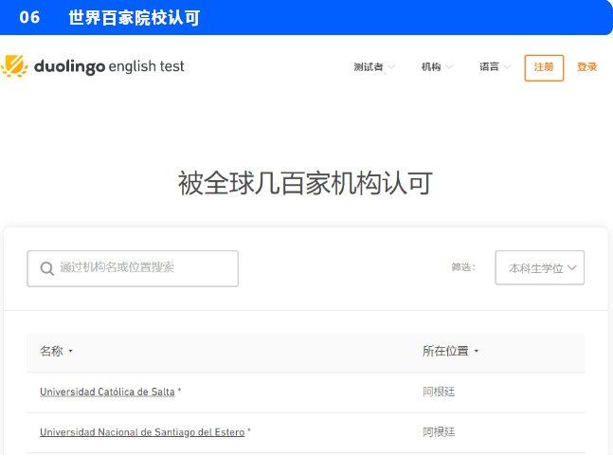The image size is (613, 456).
Task: Click the magnifying glass search icon
Action: click(x=46, y=268)
